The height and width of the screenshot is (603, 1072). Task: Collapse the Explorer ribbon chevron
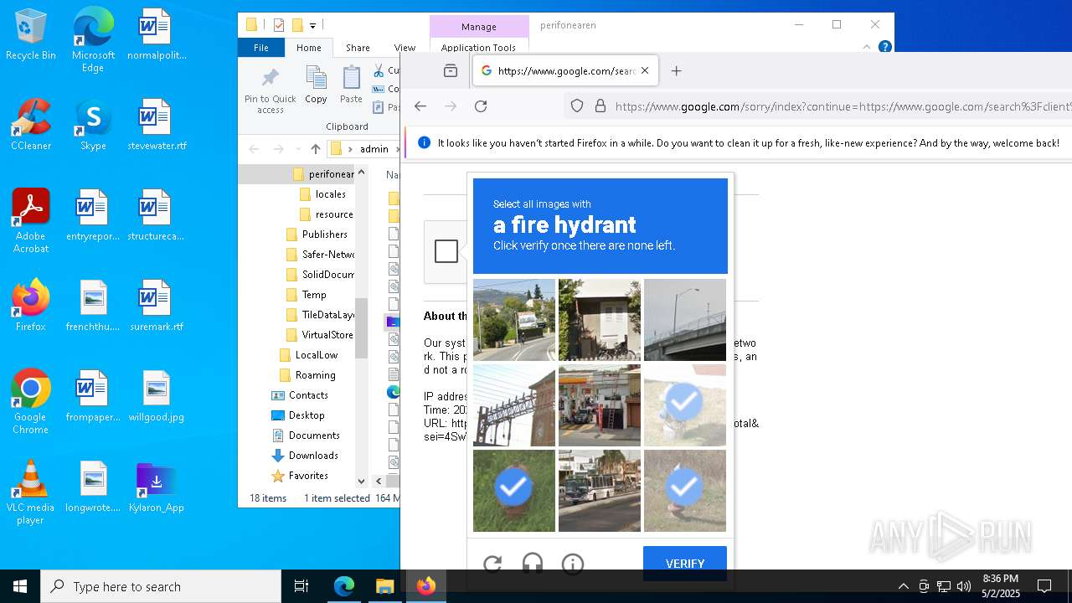(867, 48)
